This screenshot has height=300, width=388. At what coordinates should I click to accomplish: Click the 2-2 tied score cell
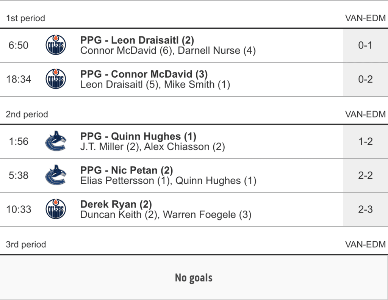click(365, 175)
